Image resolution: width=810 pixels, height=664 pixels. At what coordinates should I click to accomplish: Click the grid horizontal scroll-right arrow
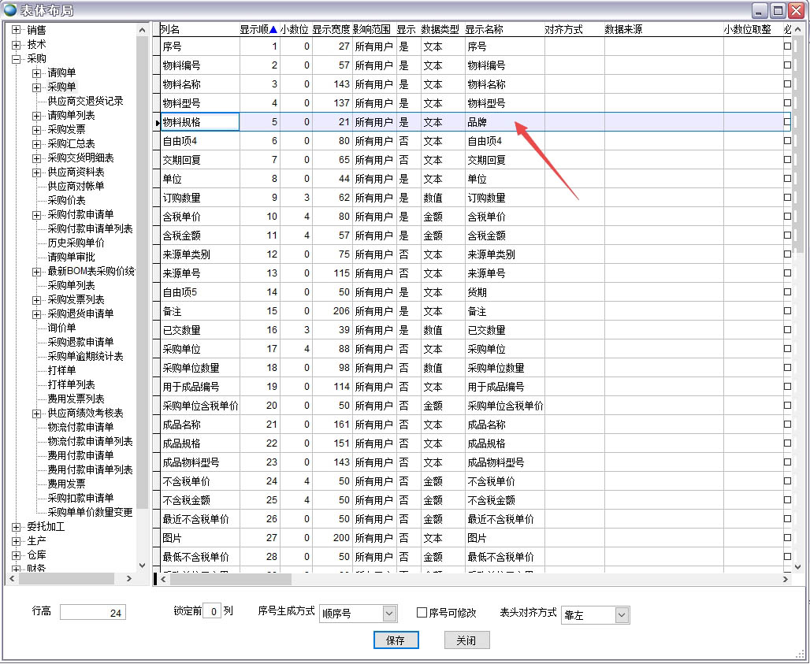coord(786,579)
